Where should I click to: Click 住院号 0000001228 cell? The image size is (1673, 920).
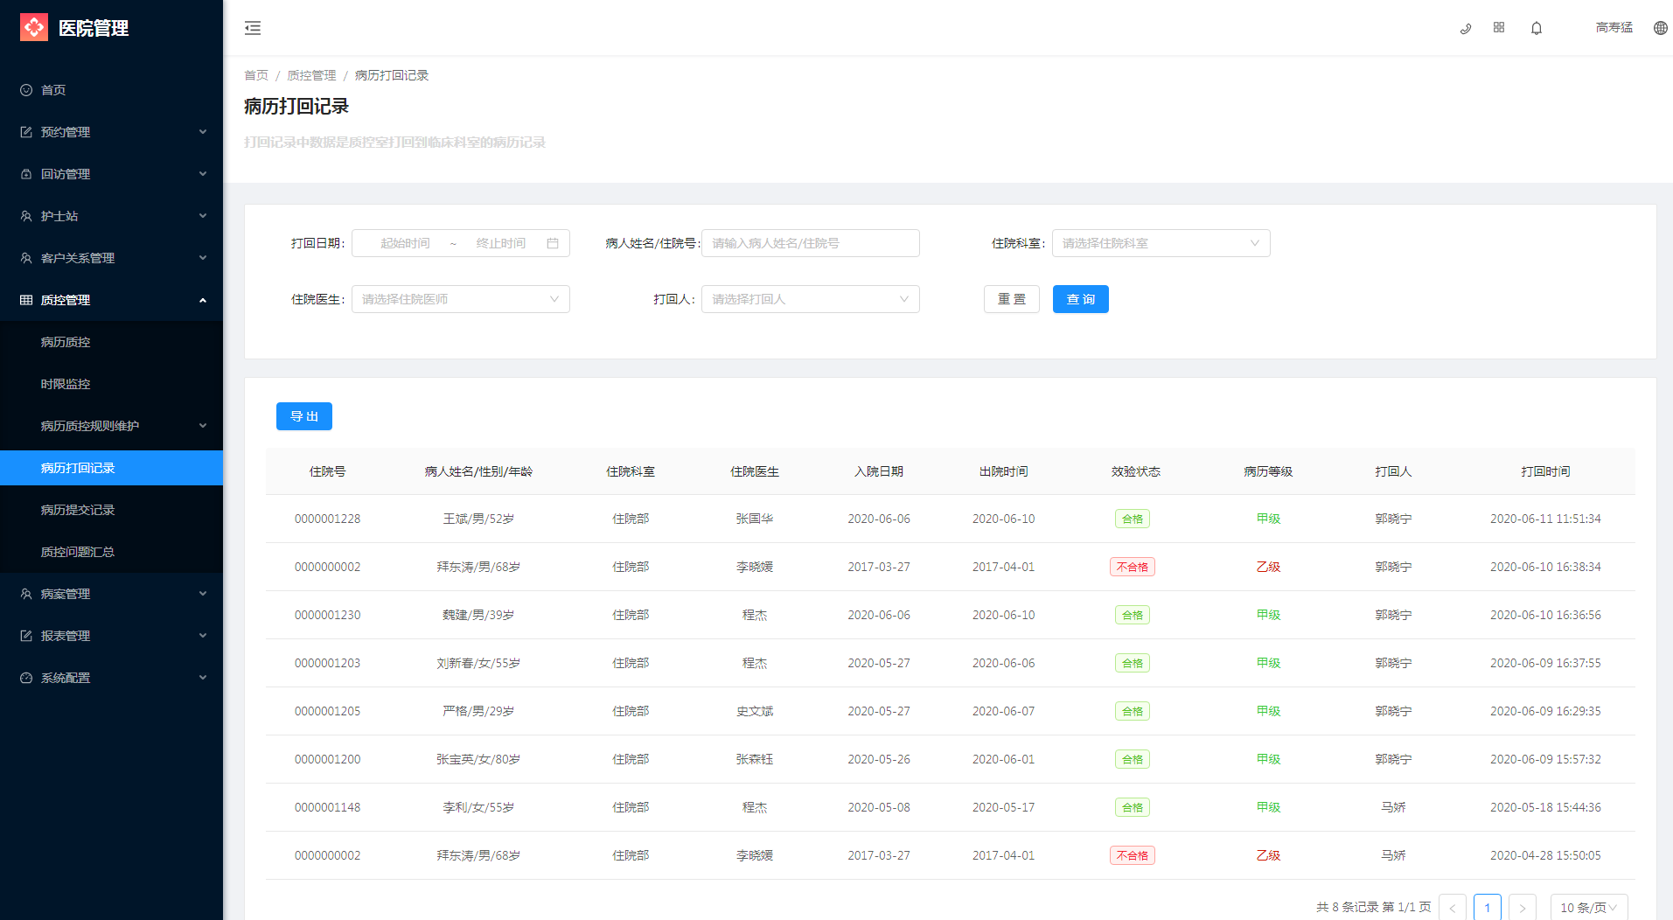pyautogui.click(x=328, y=519)
